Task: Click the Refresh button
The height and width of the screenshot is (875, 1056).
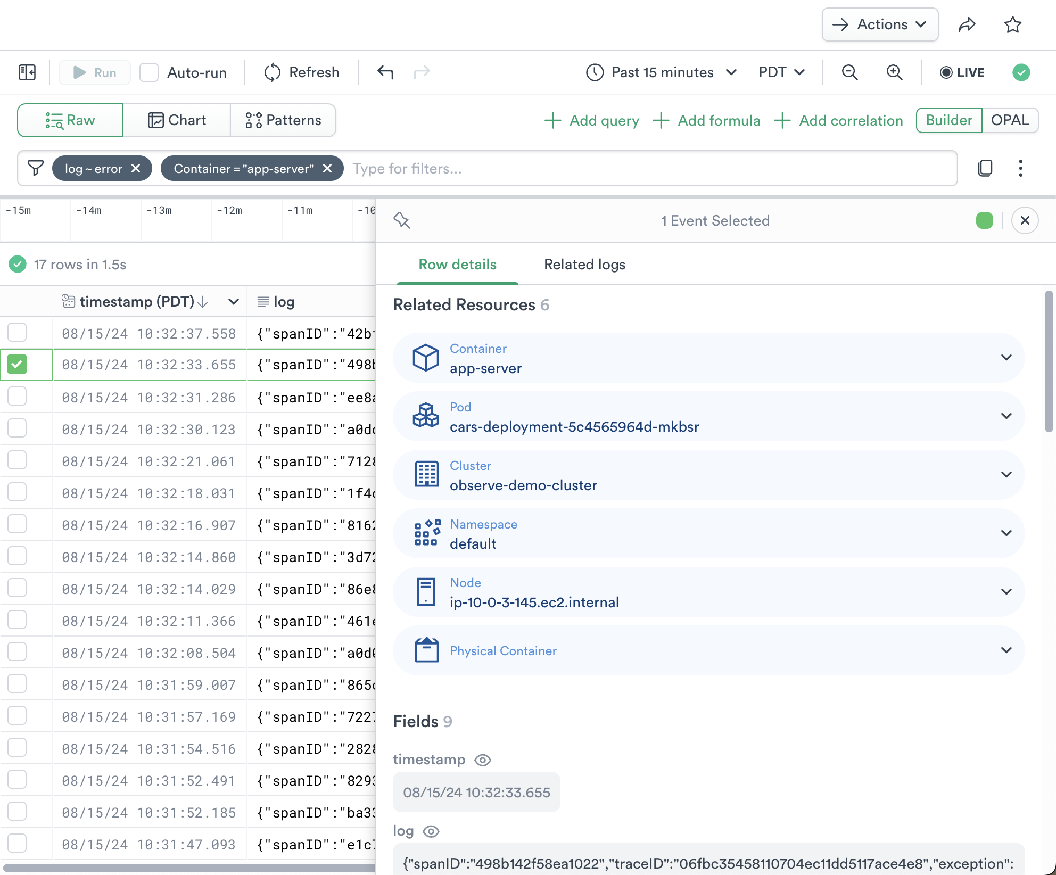Action: point(302,72)
